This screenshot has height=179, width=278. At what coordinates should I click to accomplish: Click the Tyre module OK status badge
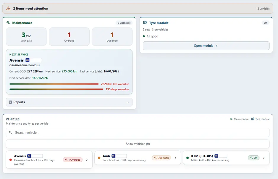[265, 23]
